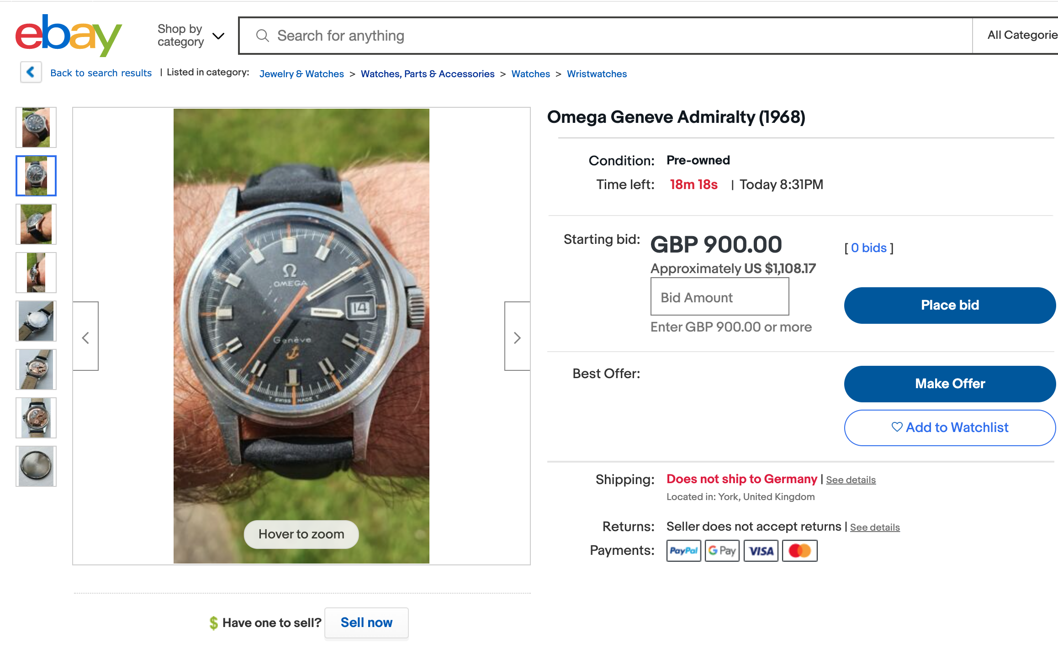Add this watch to Watchlist
1058x664 pixels.
tap(949, 427)
